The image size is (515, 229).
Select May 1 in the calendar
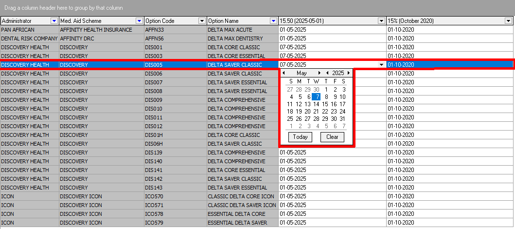[x=326, y=90]
